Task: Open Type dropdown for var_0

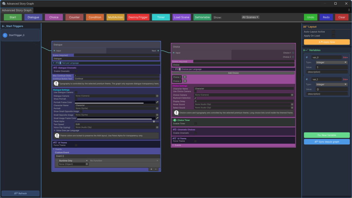Action: click(331, 62)
